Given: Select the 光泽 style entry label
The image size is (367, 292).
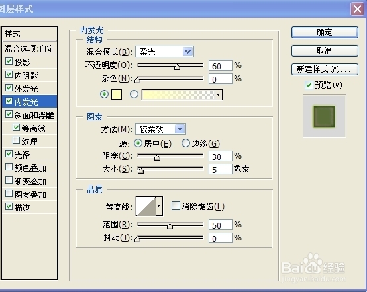Looking at the screenshot, I should pos(23,155).
